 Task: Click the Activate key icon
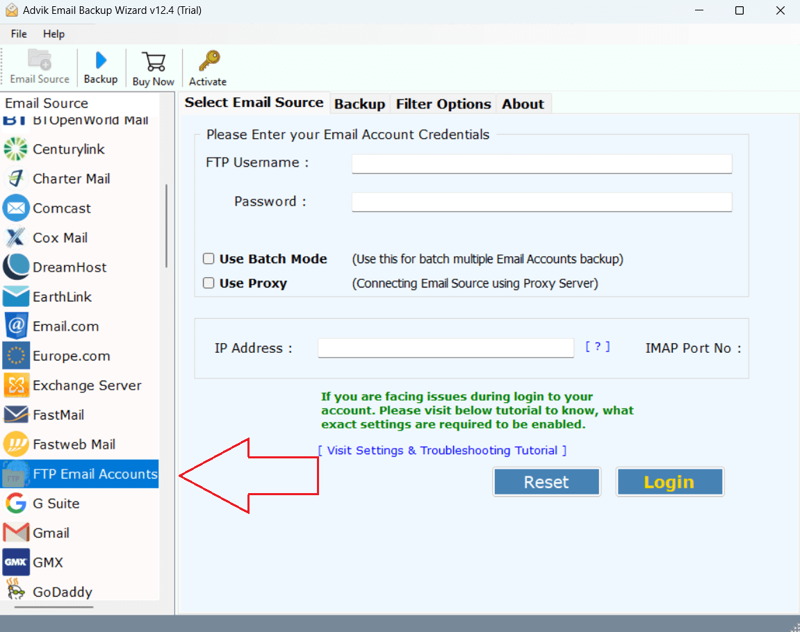(209, 60)
